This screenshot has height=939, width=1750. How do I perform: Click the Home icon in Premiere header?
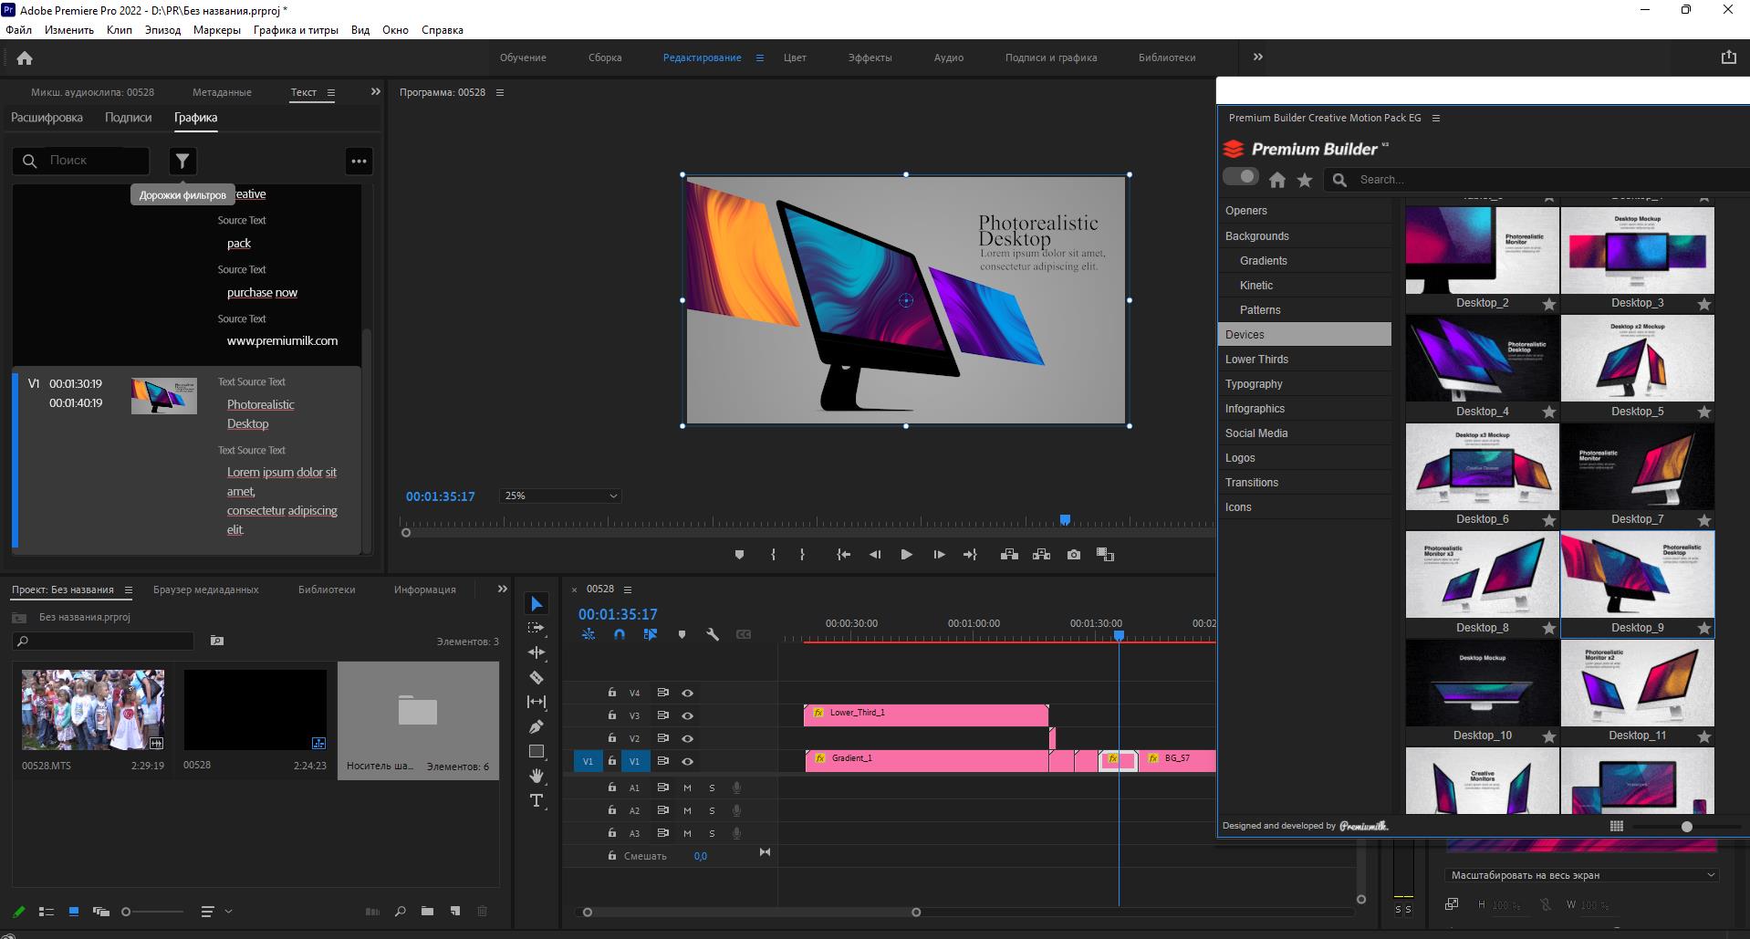pos(25,57)
